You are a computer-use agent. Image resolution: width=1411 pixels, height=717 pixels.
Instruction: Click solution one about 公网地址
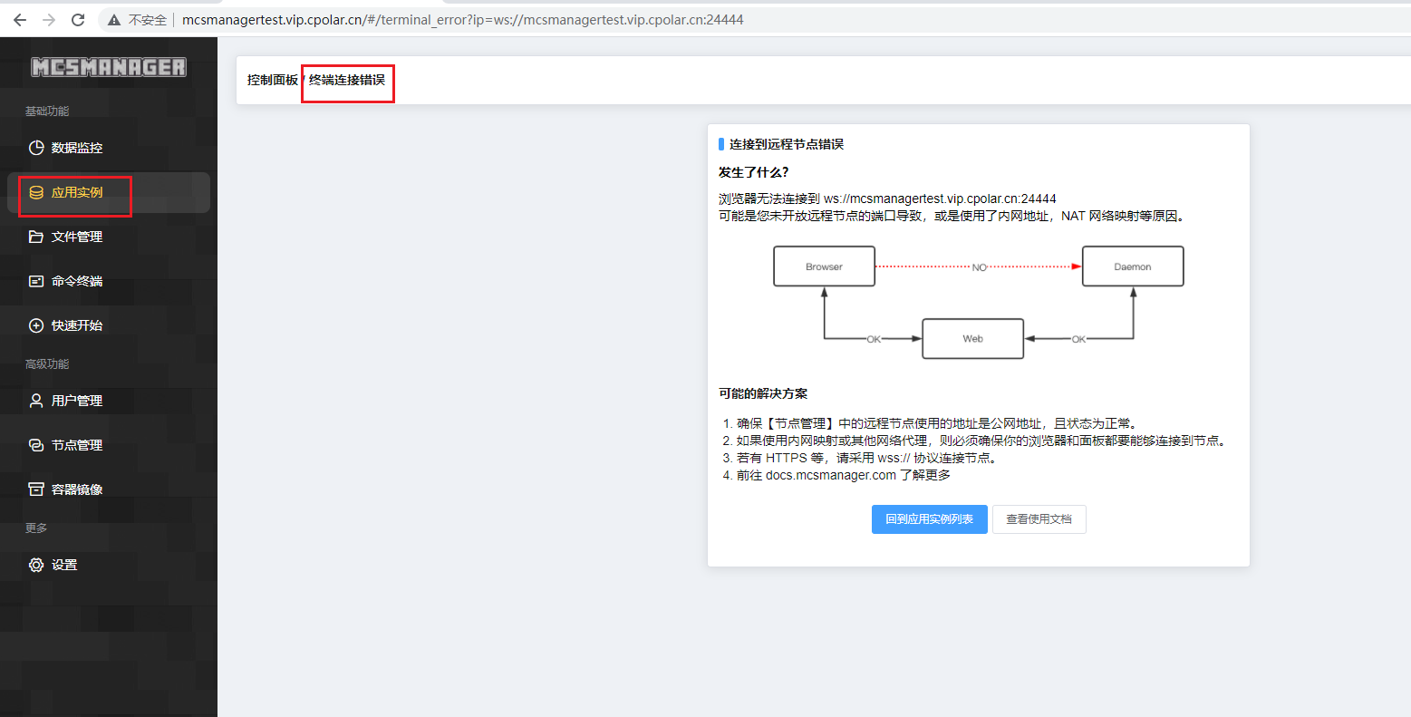tap(938, 423)
